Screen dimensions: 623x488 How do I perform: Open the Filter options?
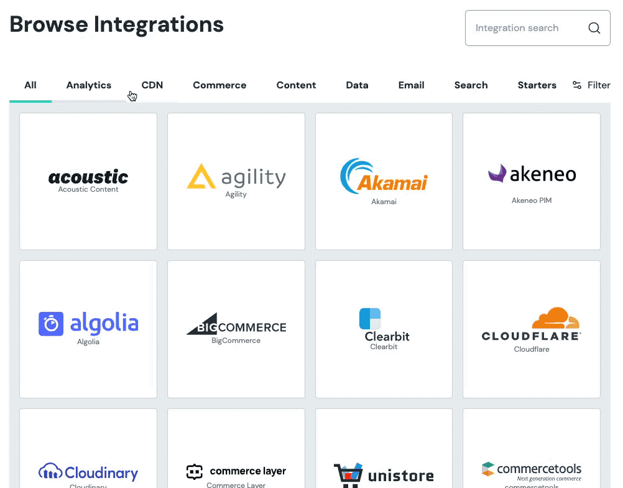pos(591,85)
